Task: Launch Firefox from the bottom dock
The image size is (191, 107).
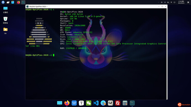Action: click(67, 103)
